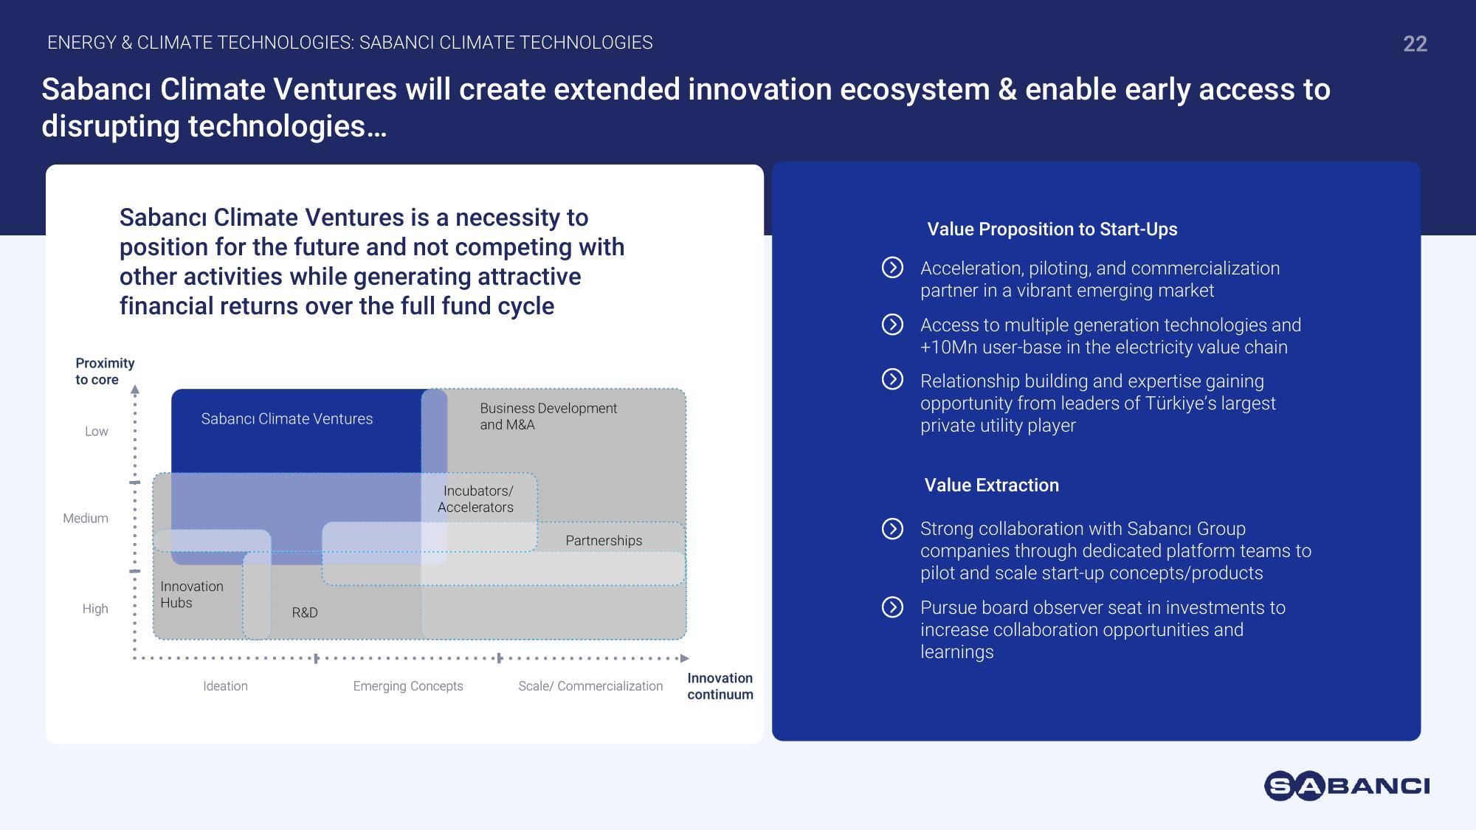The image size is (1476, 830).
Task: Select the 'Sabancı Climate Ventures' chart label
Action: (x=287, y=419)
